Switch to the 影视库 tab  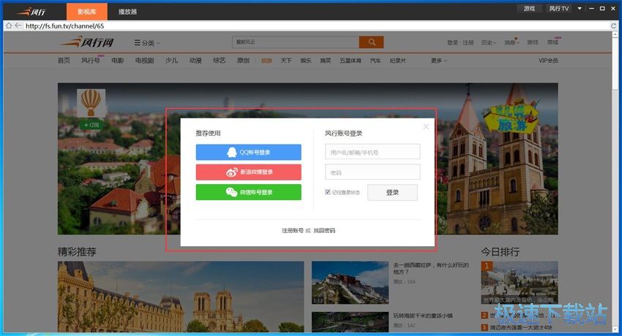pos(87,12)
